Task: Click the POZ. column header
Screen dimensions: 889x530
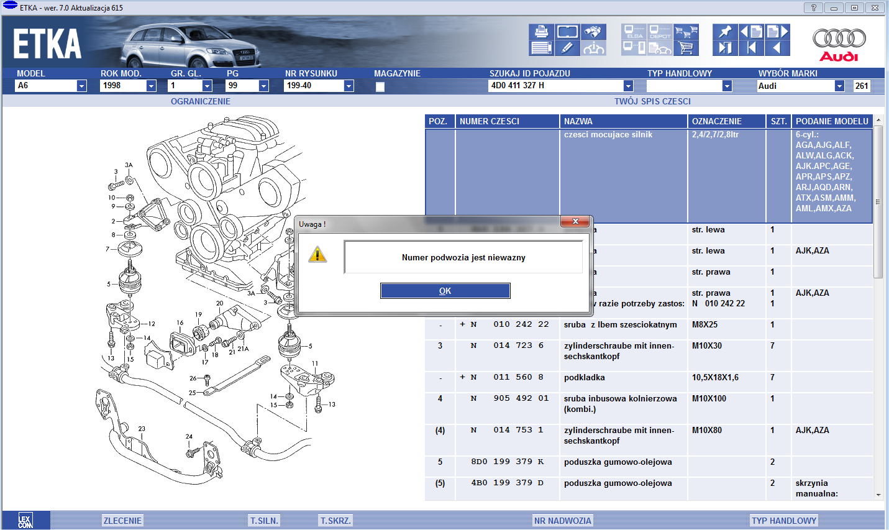Action: 440,121
